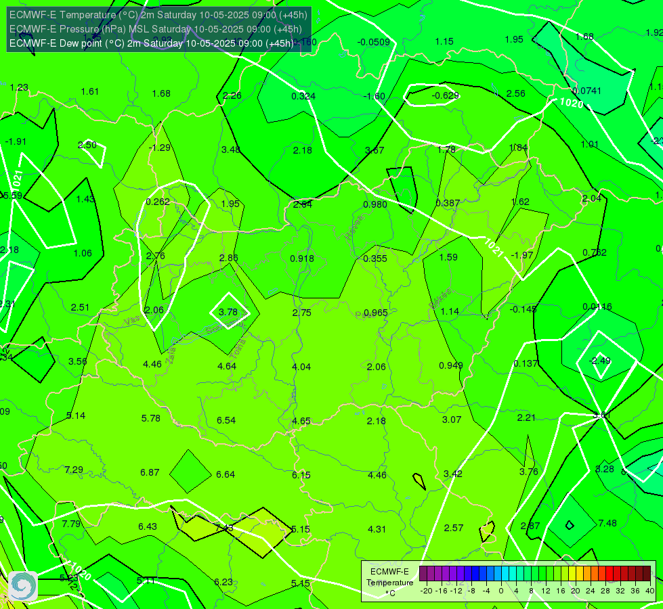Click the dew point value 3.67
663x609 pixels.
click(x=375, y=150)
